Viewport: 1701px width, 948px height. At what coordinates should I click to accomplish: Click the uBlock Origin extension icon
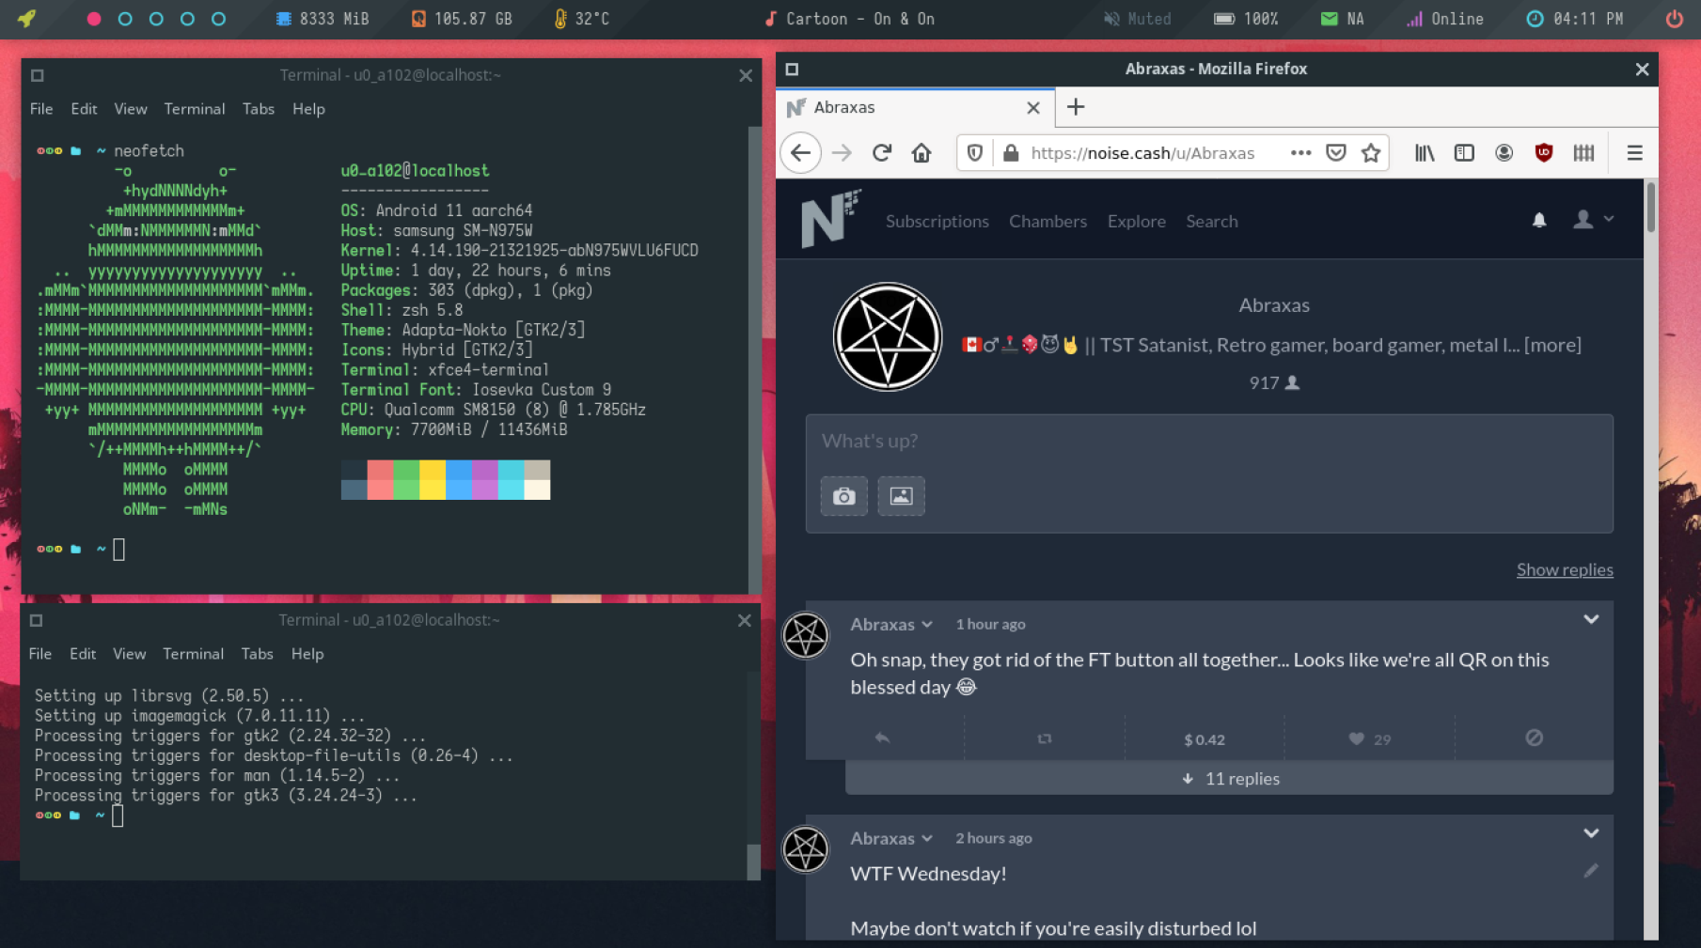tap(1543, 153)
